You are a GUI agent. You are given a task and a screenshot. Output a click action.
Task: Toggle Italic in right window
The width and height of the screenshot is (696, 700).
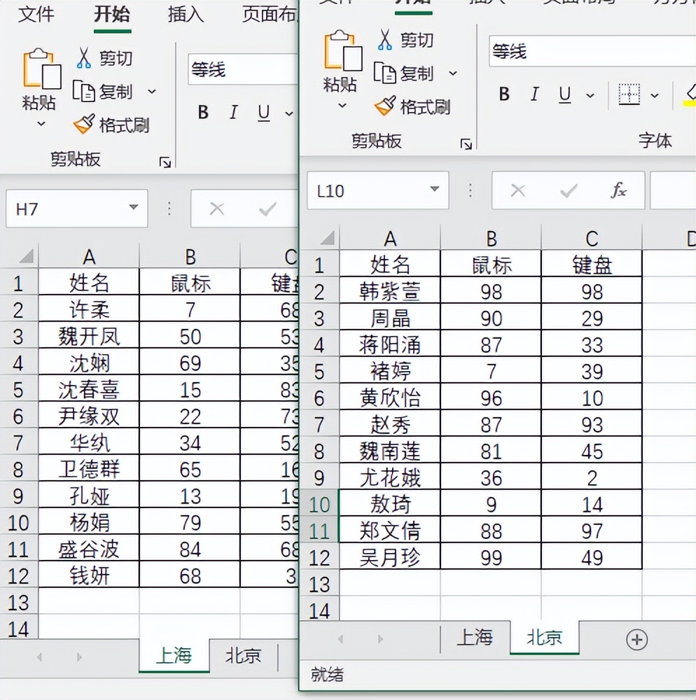pos(534,94)
